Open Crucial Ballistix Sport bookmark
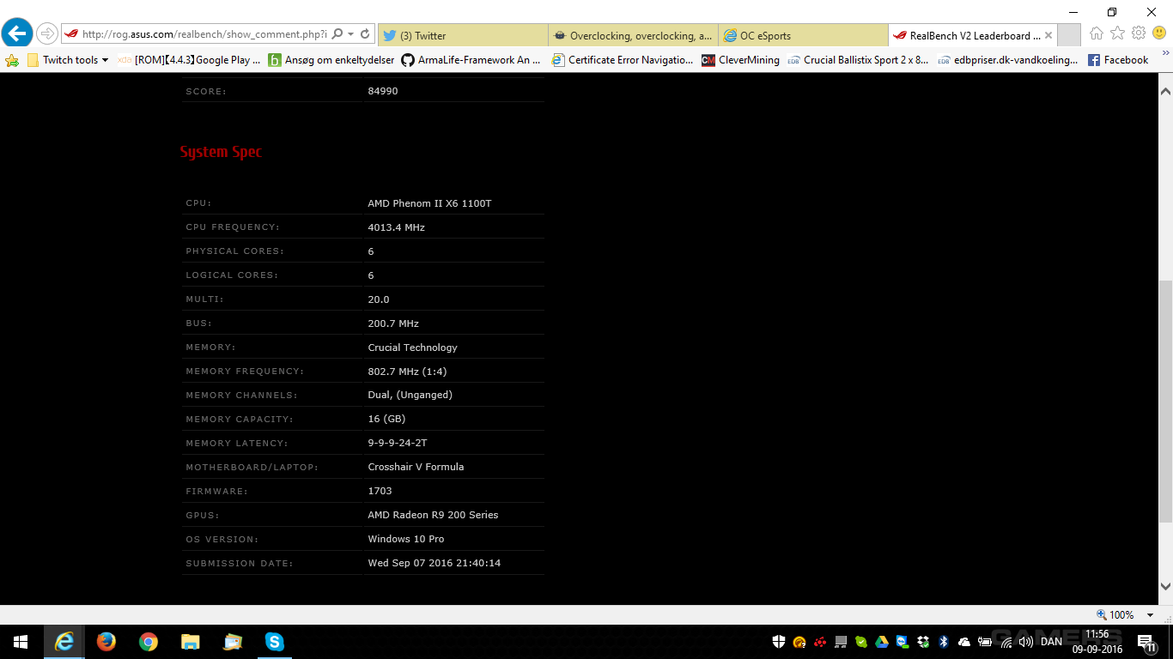The image size is (1173, 659). click(x=858, y=60)
